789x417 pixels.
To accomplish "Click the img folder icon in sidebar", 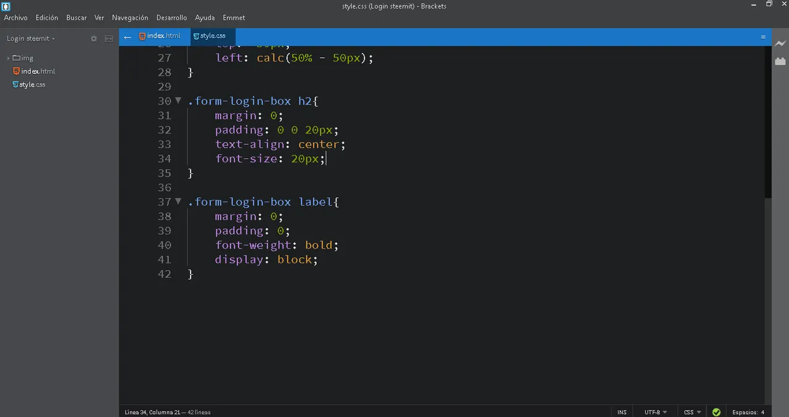I will [17, 58].
